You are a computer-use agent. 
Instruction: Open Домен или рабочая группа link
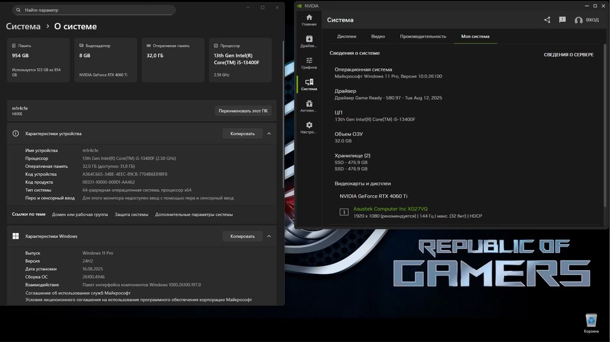pos(80,214)
